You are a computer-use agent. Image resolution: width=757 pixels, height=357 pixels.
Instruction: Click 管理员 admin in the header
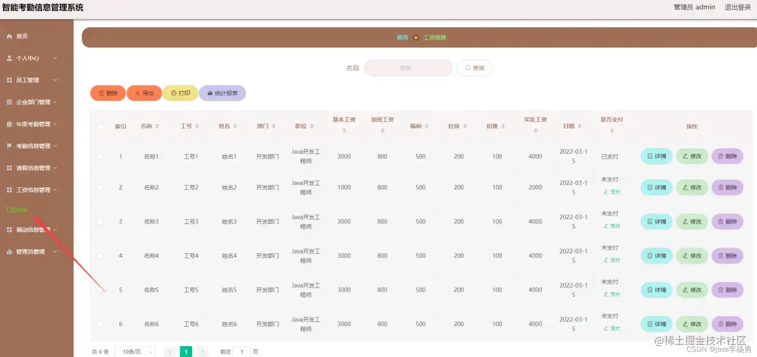click(x=694, y=7)
